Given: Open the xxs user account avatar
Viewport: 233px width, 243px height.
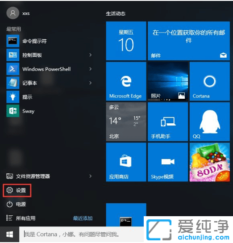Looking at the screenshot, I should pyautogui.click(x=12, y=13).
